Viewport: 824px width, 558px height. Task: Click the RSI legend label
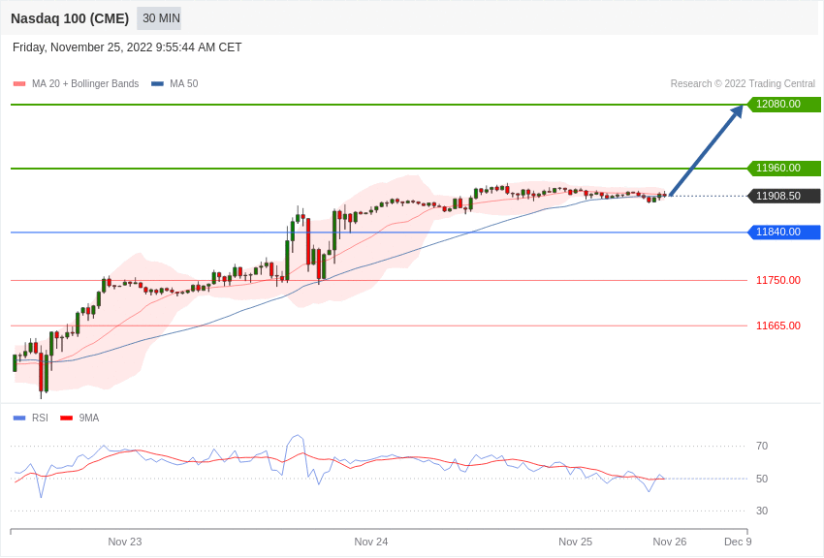[40, 418]
